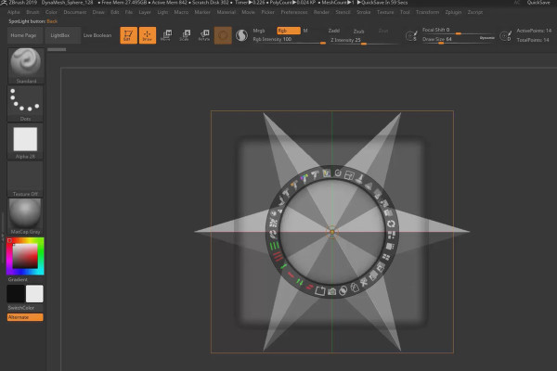557x371 pixels.
Task: Activate the Move transform icon
Action: (166, 35)
